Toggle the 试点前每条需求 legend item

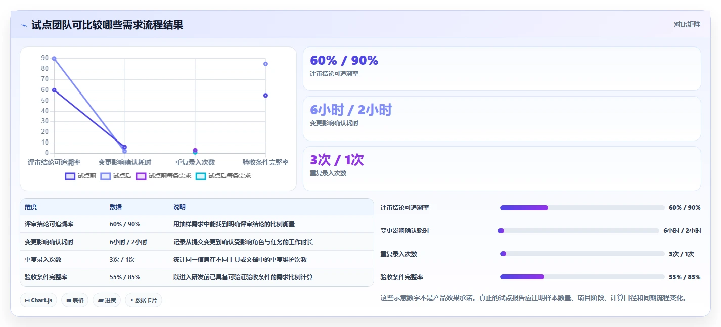tap(163, 176)
